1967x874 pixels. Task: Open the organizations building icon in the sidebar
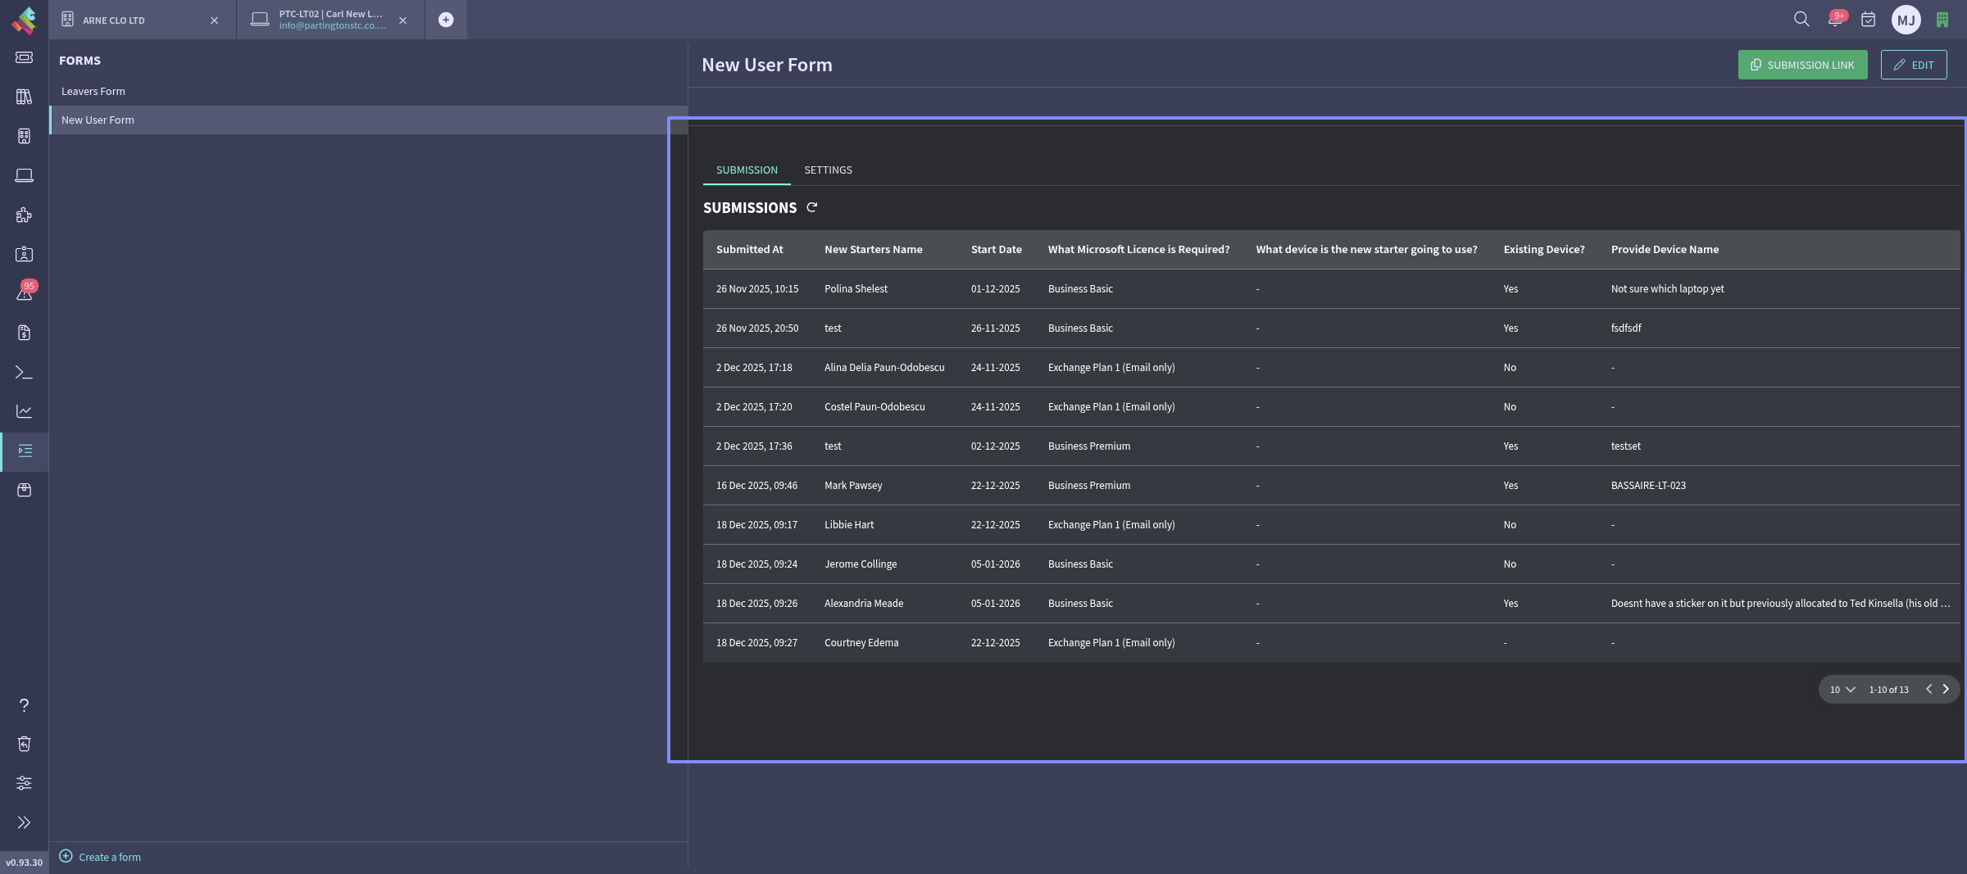[x=24, y=136]
